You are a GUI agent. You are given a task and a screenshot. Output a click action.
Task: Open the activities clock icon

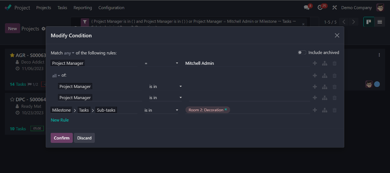(x=320, y=8)
